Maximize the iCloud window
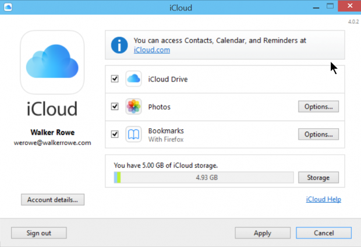Viewport: 361px width, 247px height. pos(330,6)
